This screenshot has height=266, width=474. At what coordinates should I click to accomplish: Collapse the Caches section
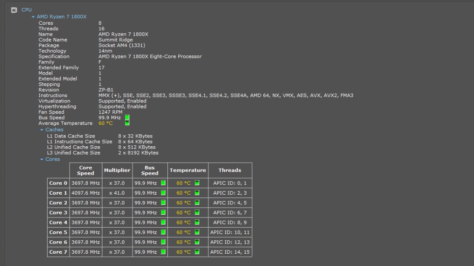[42, 130]
